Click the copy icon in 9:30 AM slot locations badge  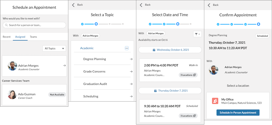pyautogui.click(x=194, y=116)
